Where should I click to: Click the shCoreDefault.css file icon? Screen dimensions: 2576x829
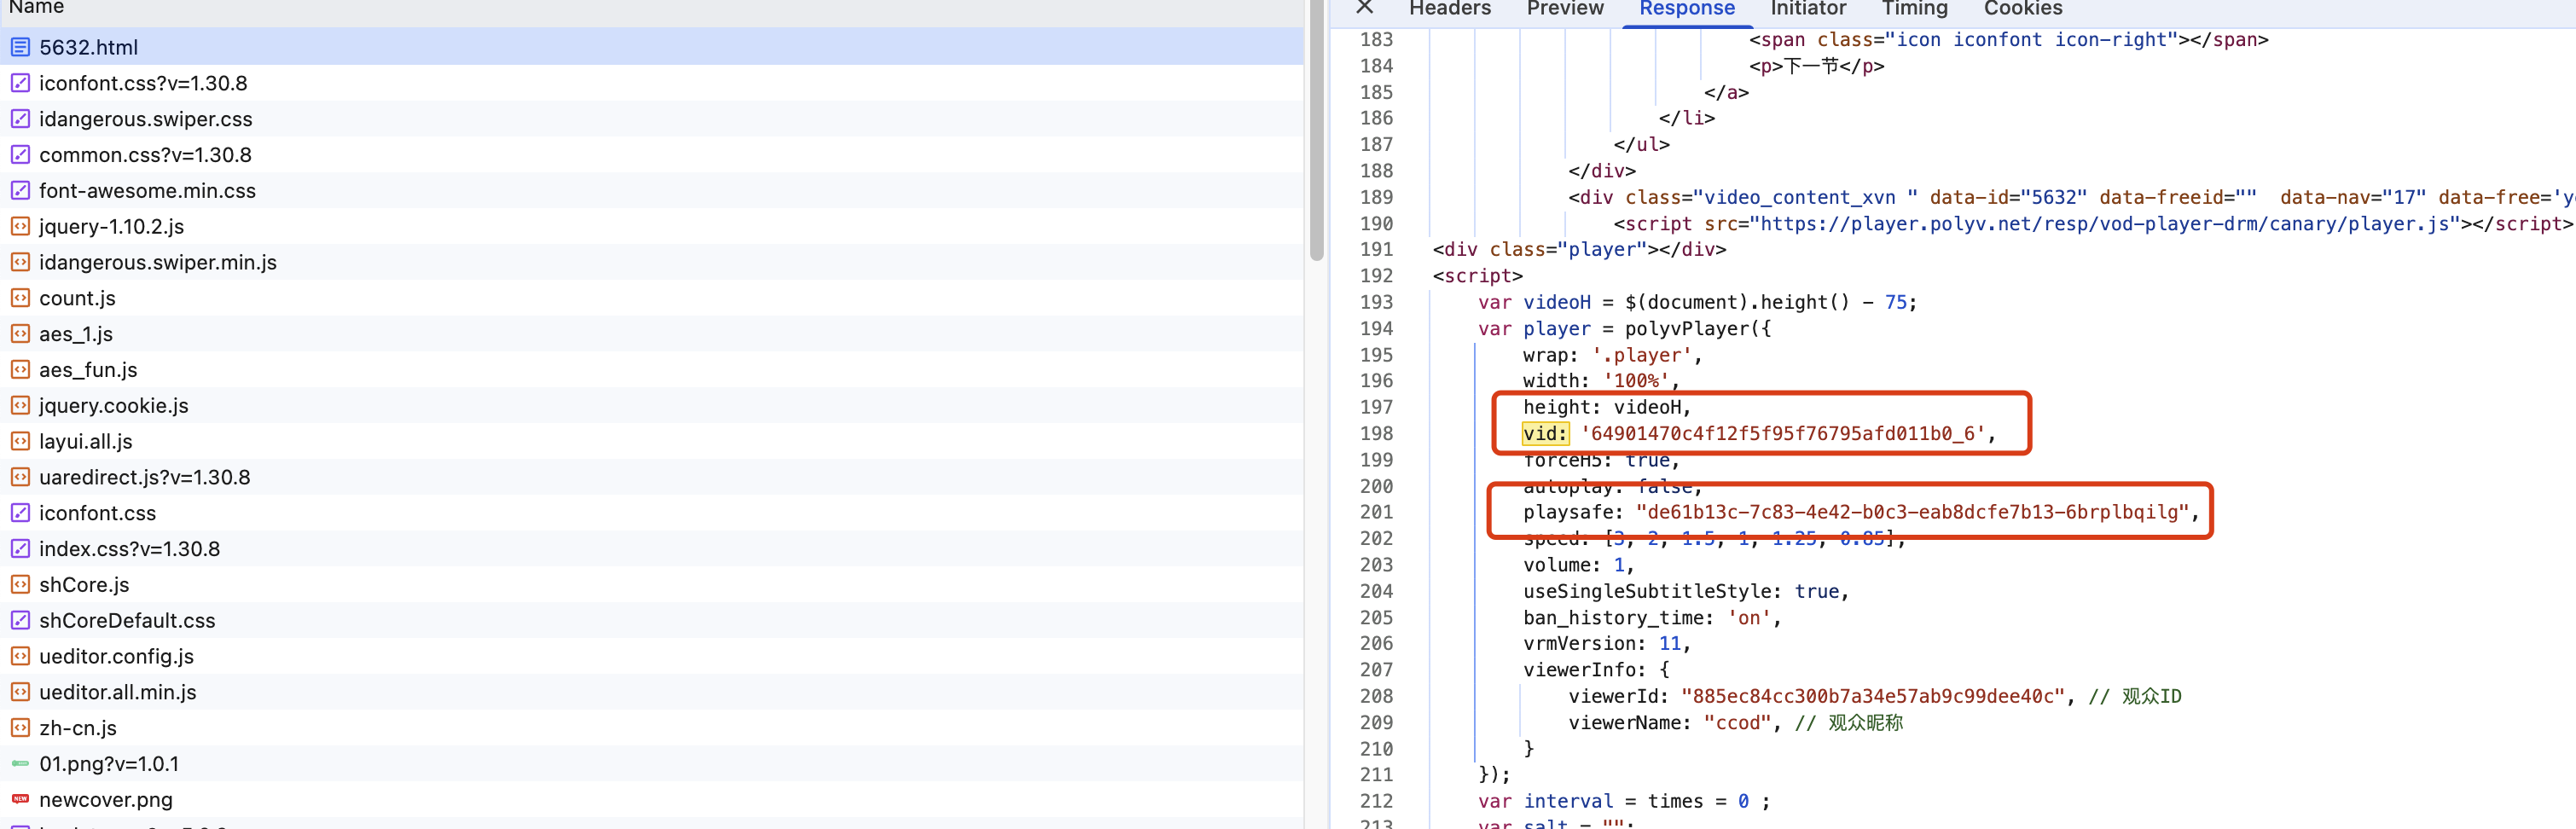tap(20, 620)
